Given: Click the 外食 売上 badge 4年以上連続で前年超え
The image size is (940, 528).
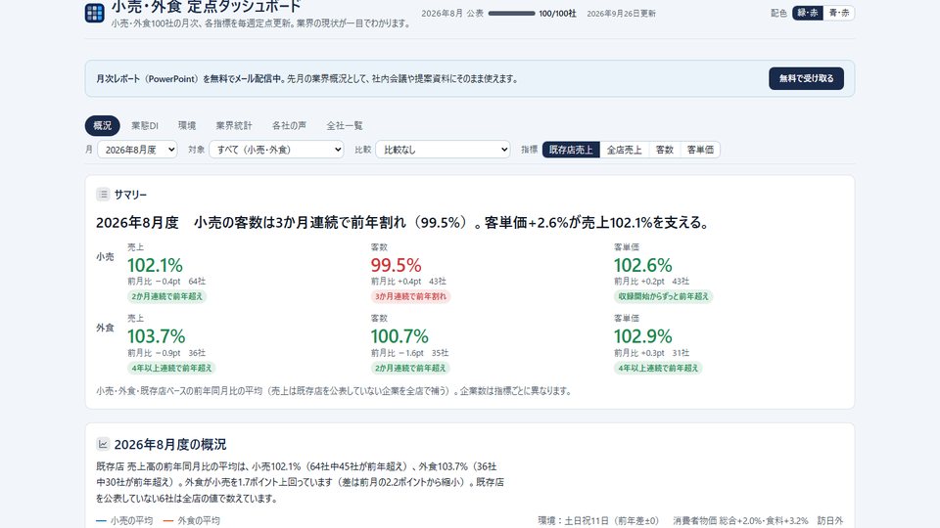Looking at the screenshot, I should click(171, 369).
